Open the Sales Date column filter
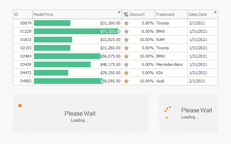This screenshot has width=231, height=144. [215, 13]
